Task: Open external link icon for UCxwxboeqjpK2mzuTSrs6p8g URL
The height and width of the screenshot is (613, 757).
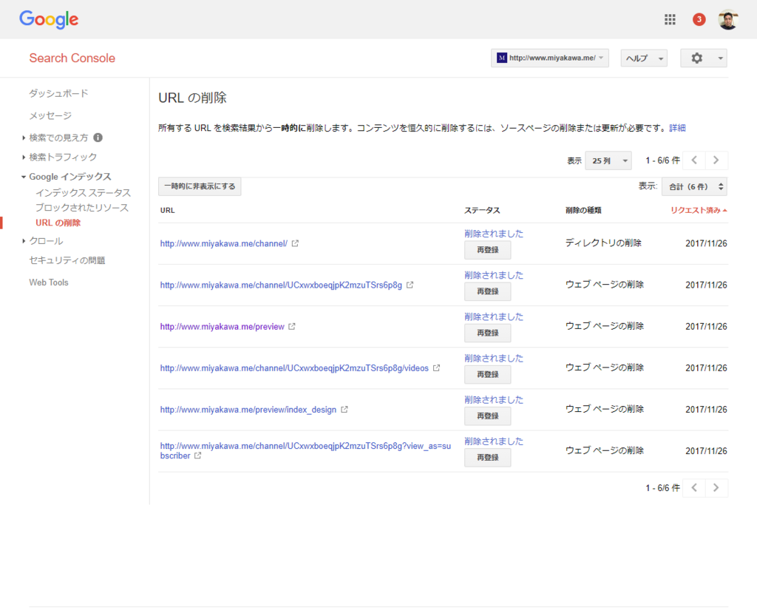Action: [x=410, y=285]
